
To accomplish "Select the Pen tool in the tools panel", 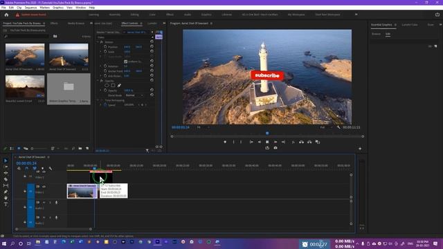I will [6, 192].
